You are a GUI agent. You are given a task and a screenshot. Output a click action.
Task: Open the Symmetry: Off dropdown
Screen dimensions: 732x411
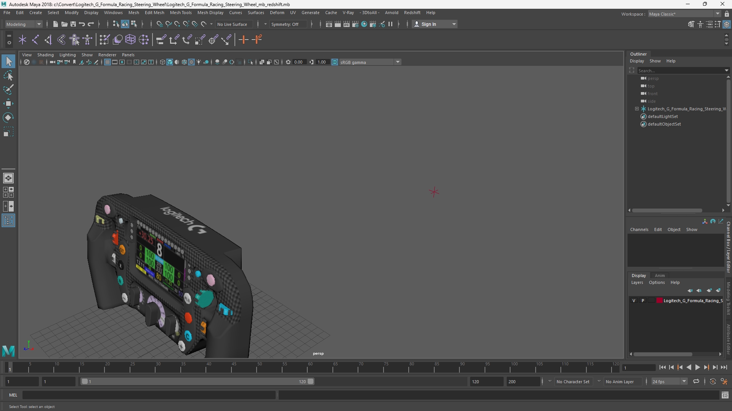point(288,24)
